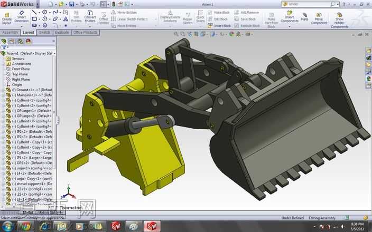Expand the Annotations tree node
Screen dimensions: 372x232
tap(3, 64)
